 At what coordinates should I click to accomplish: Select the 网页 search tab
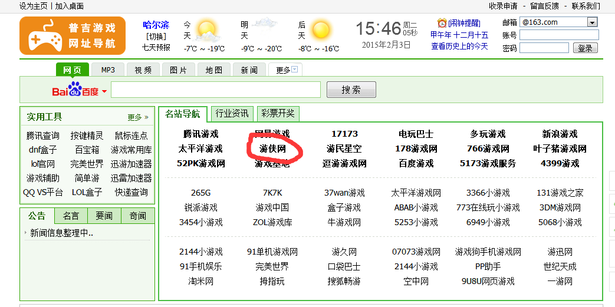click(72, 70)
